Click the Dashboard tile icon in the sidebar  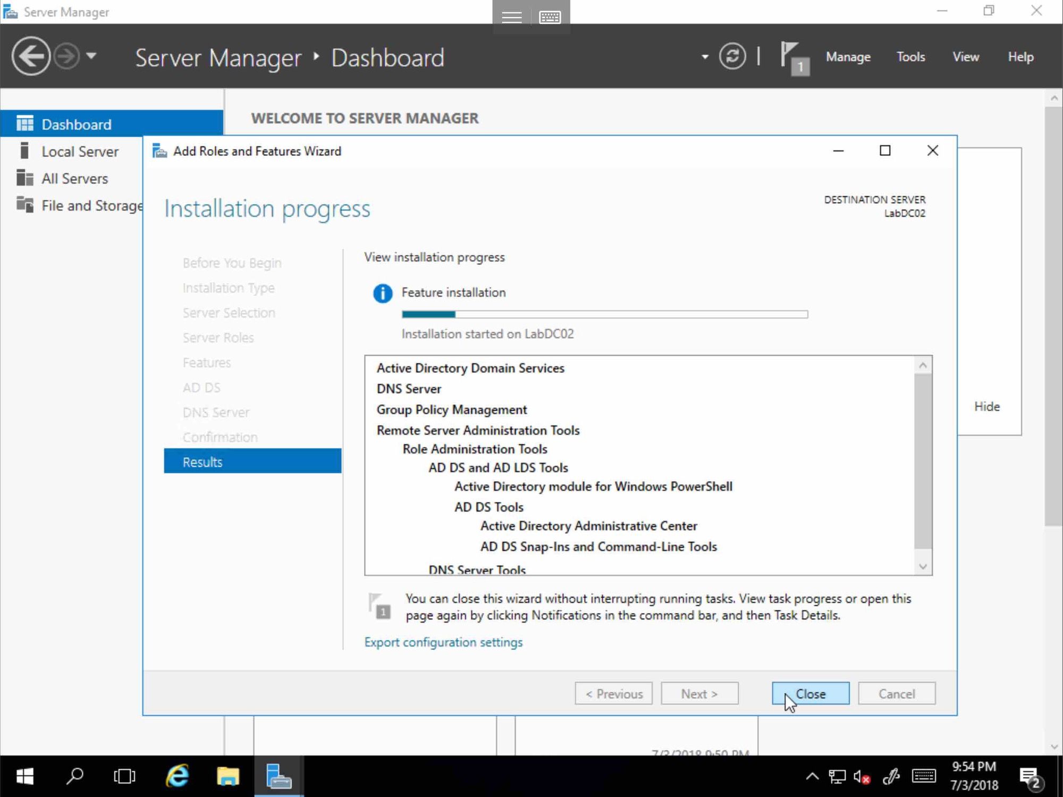(24, 123)
